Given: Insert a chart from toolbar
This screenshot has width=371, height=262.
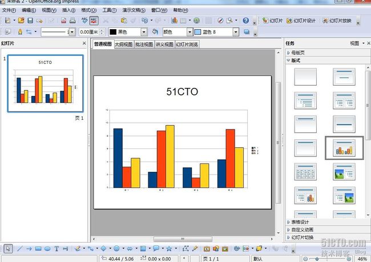Looking at the screenshot, I should click(x=175, y=21).
